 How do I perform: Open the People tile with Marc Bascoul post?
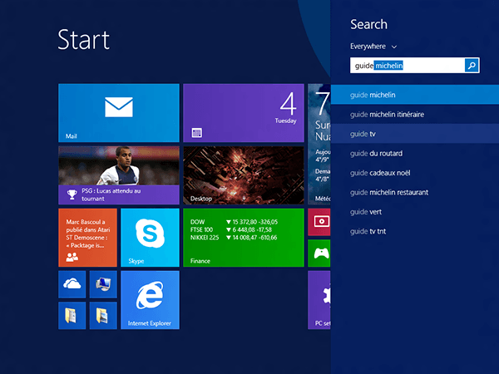coord(87,238)
